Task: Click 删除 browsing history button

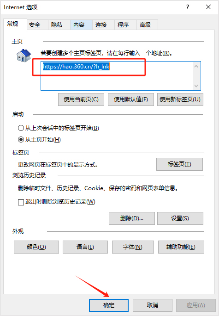Action: click(132, 218)
